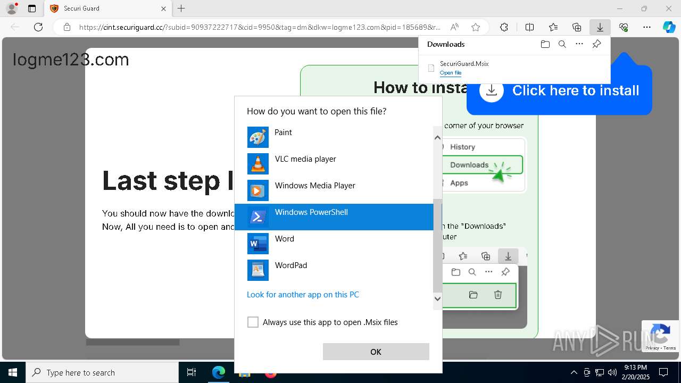Choose VLC media player from the list

pos(334,164)
